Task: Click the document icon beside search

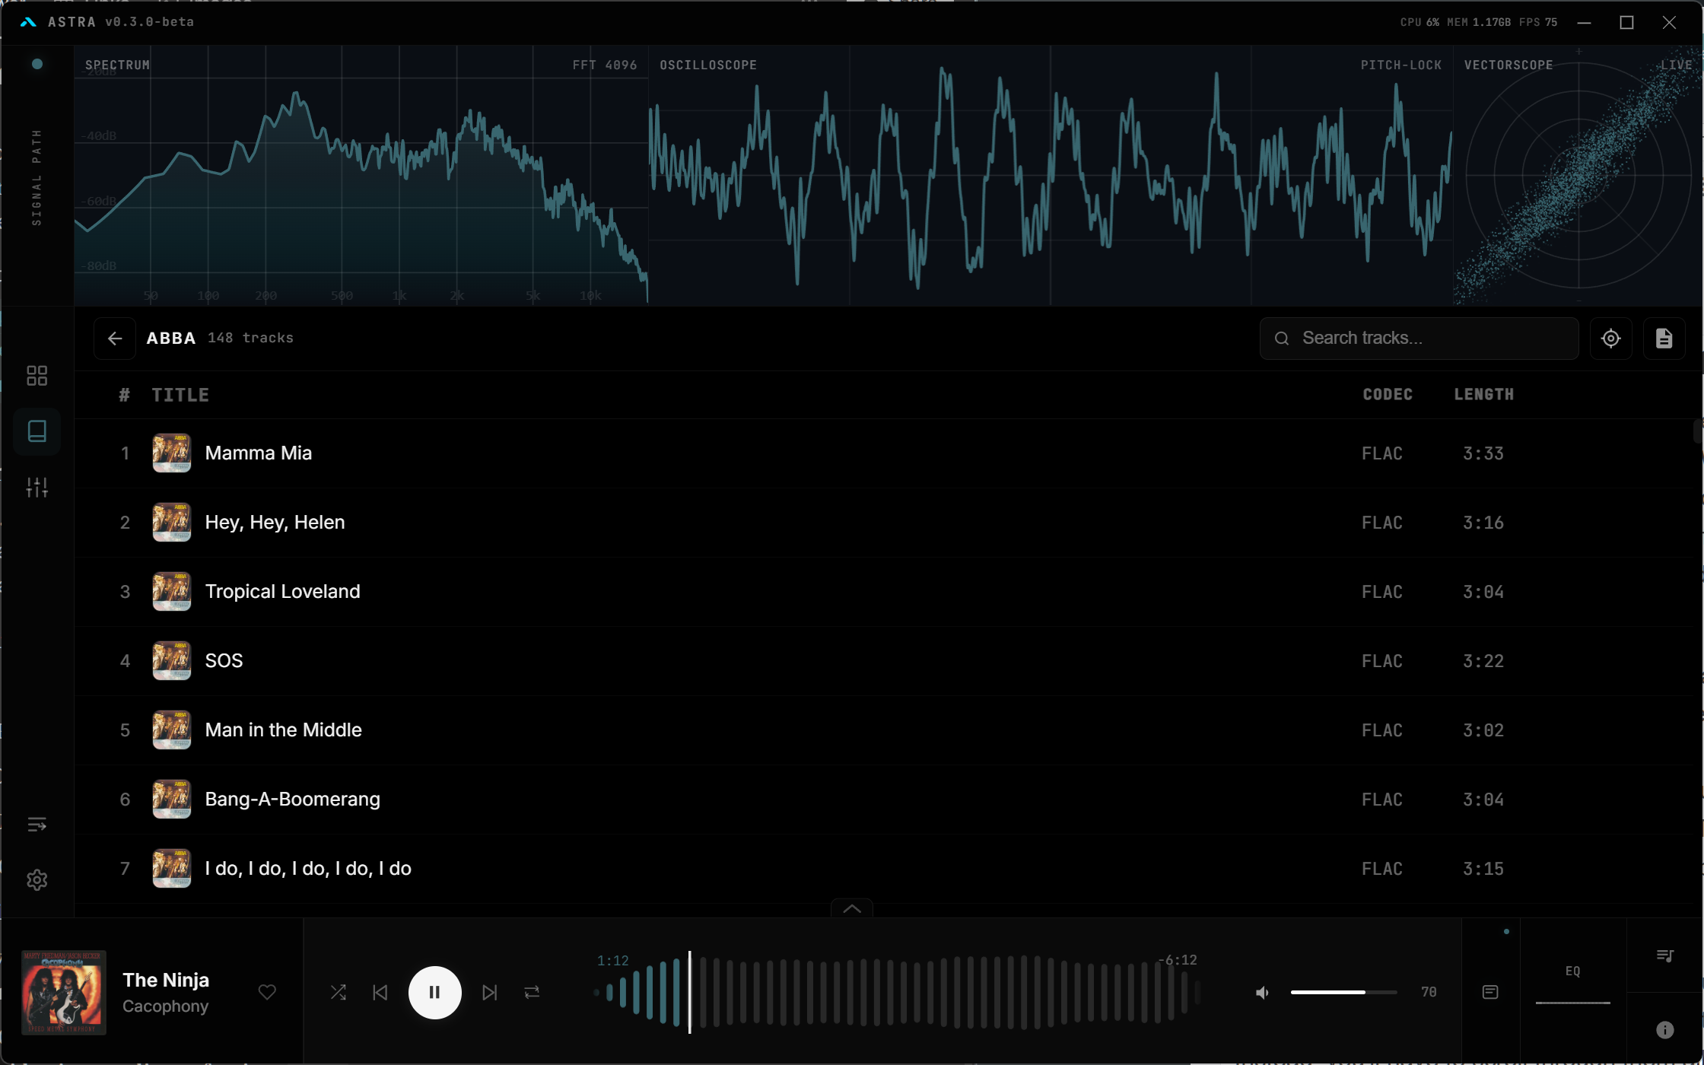Action: (x=1664, y=339)
